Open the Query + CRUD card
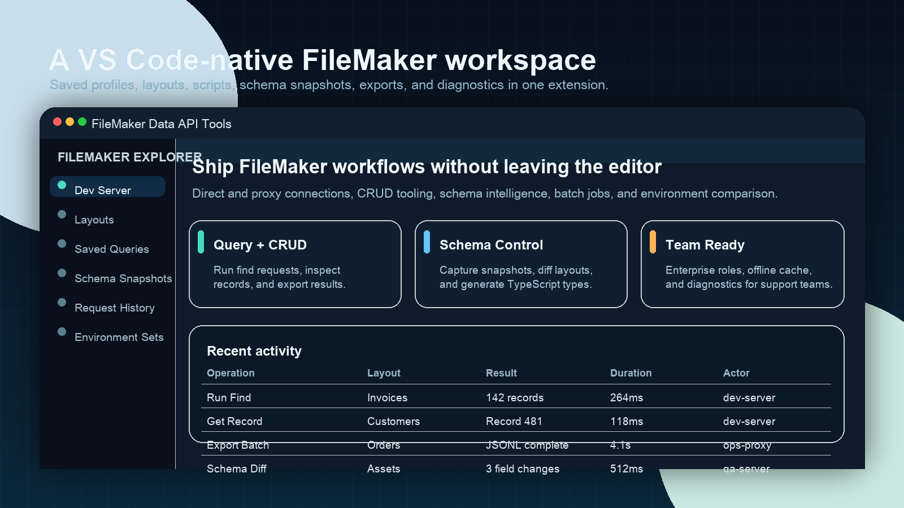Screen dimensions: 904x508 pos(295,264)
